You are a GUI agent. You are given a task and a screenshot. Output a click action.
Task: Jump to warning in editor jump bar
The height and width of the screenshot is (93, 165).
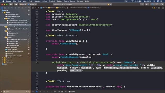(x=154, y=8)
